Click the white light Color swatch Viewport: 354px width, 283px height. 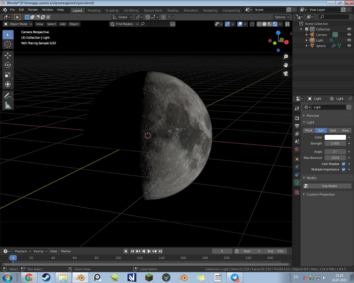point(335,137)
